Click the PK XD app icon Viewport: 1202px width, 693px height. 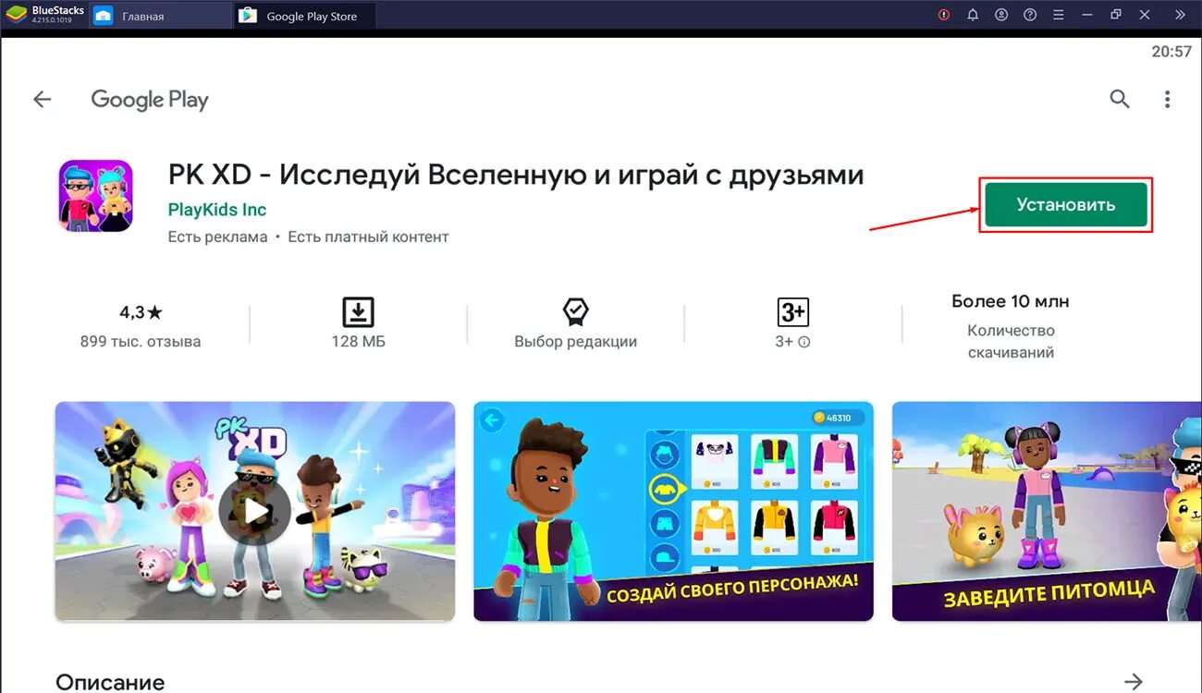[96, 196]
